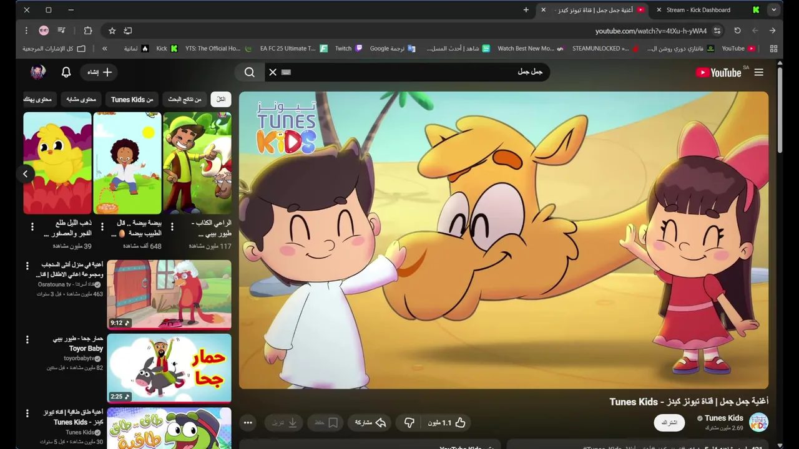Select the الكل filter chip
The width and height of the screenshot is (799, 449).
pyautogui.click(x=221, y=99)
